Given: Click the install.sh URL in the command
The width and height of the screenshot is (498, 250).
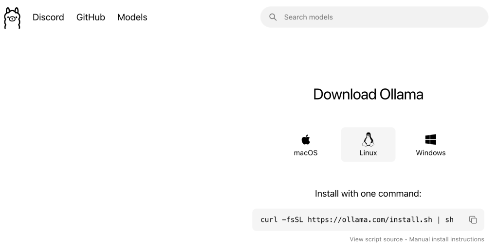Looking at the screenshot, I should pyautogui.click(x=369, y=220).
